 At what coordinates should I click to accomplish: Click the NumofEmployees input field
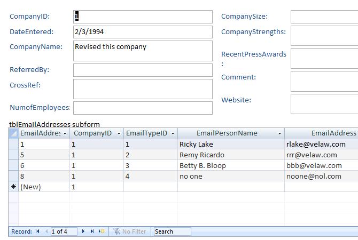(143, 108)
